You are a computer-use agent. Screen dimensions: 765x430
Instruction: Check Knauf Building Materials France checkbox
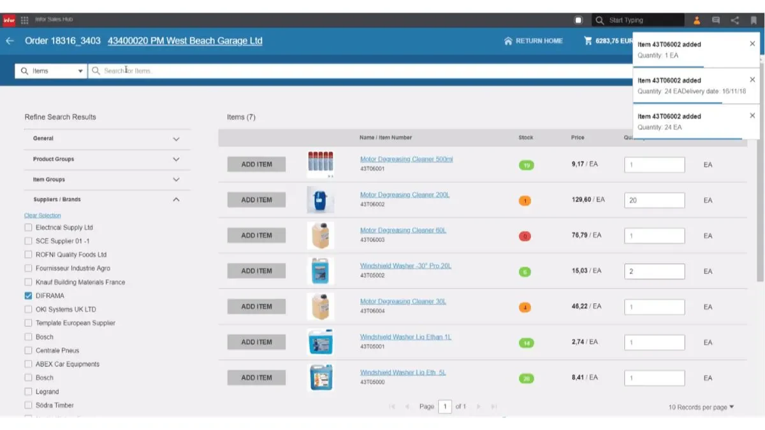(28, 282)
